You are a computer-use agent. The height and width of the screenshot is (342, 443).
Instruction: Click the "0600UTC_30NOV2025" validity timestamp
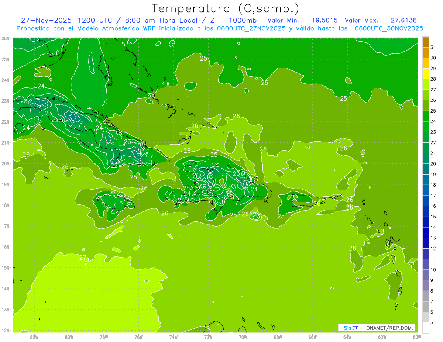click(389, 28)
